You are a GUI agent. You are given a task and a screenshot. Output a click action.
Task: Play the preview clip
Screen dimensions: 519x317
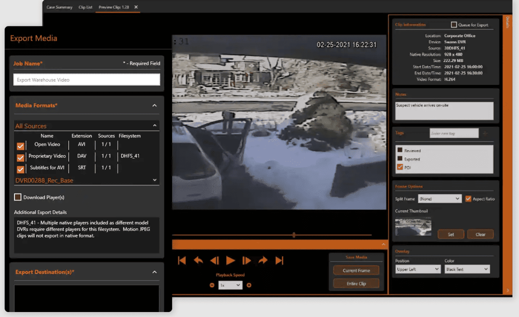click(230, 261)
